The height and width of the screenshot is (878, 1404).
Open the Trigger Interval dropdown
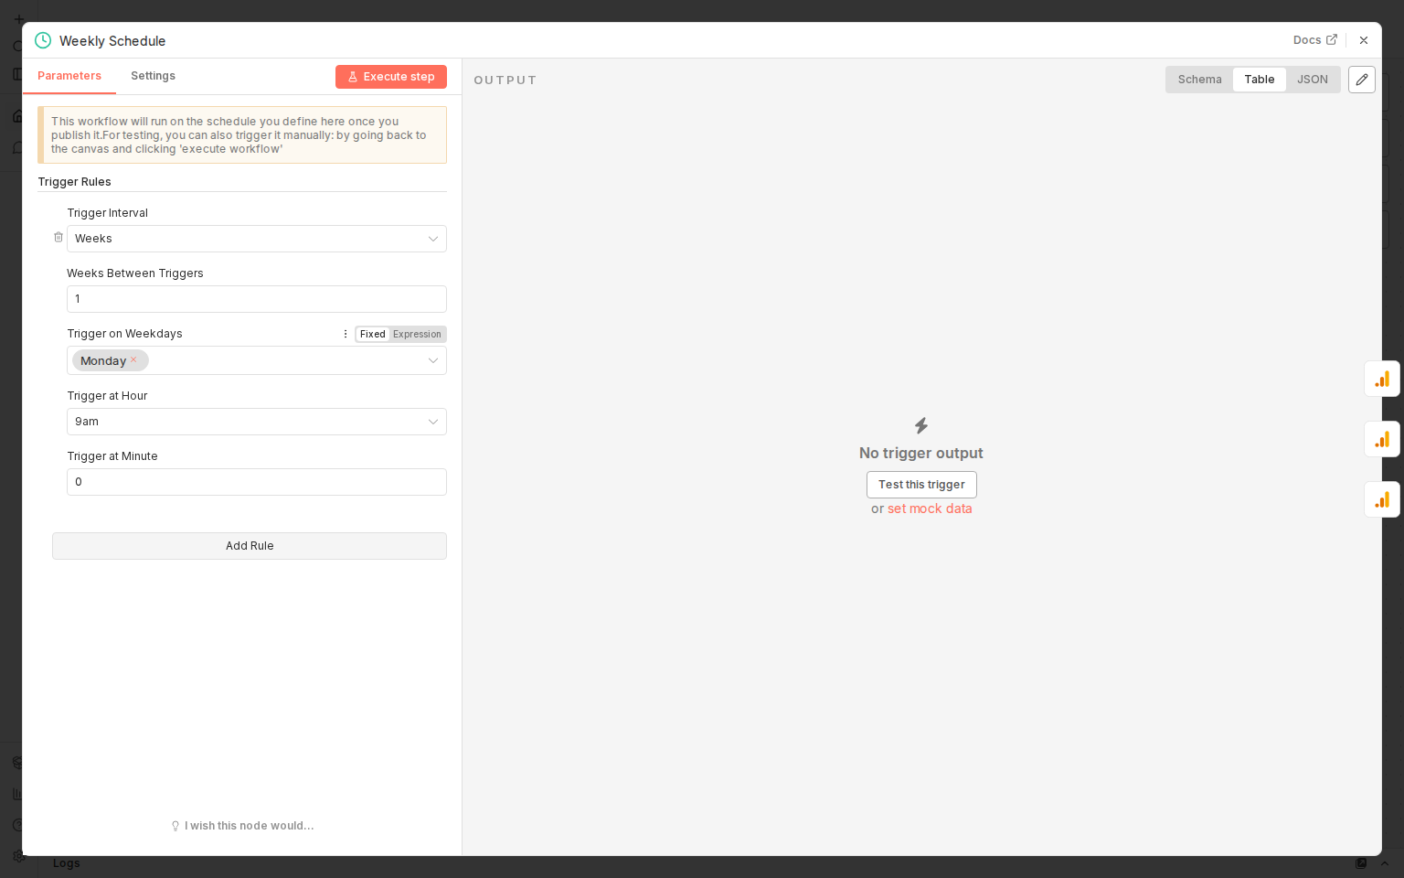coord(256,239)
